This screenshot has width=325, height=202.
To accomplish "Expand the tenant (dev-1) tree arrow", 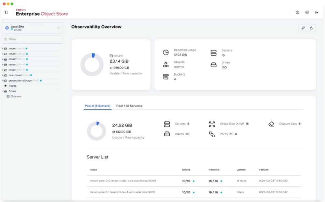I will (3, 49).
